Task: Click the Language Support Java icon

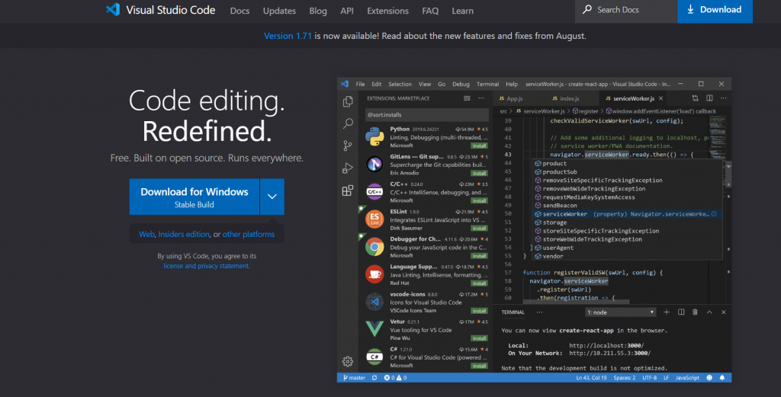Action: 374,274
